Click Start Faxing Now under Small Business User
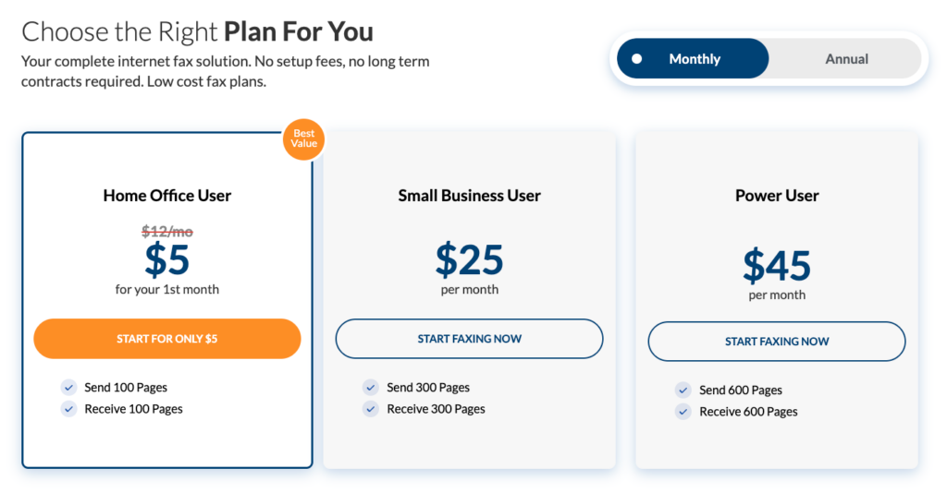Viewport: 947px width, 493px height. pos(469,339)
